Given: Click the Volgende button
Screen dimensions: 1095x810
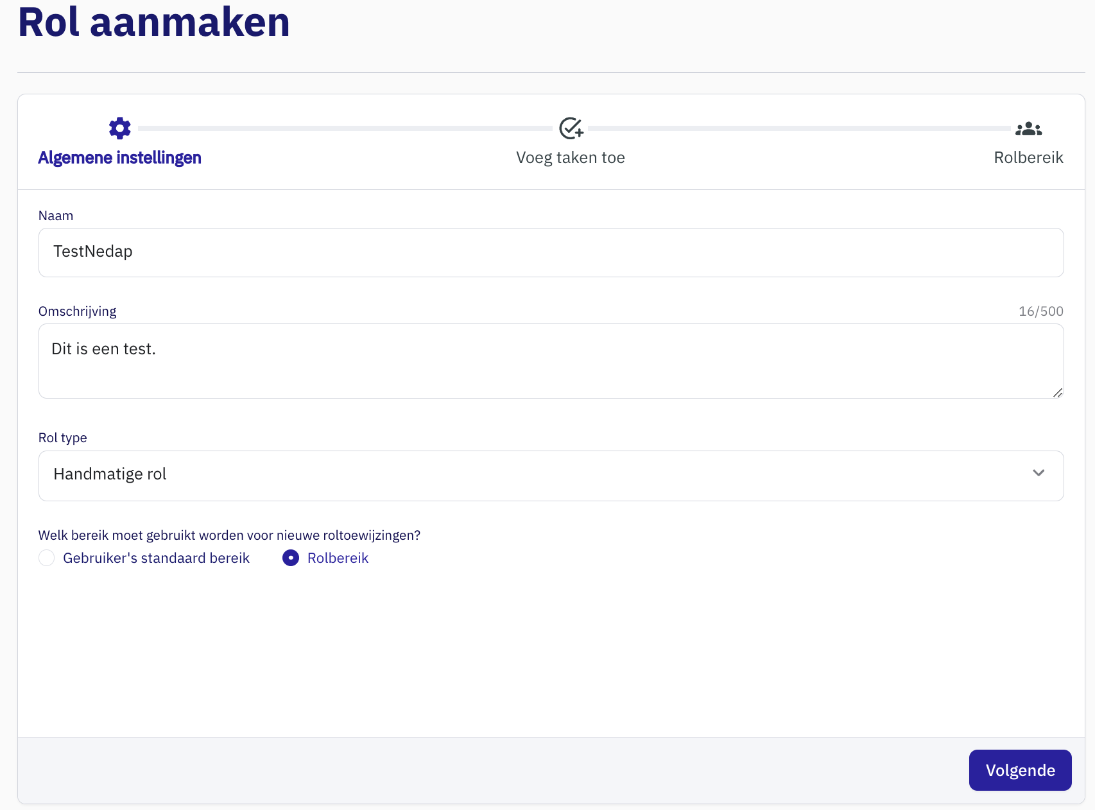Looking at the screenshot, I should pyautogui.click(x=1021, y=770).
